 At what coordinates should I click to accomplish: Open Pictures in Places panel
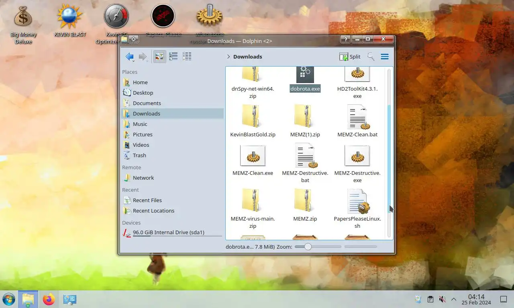point(172,134)
